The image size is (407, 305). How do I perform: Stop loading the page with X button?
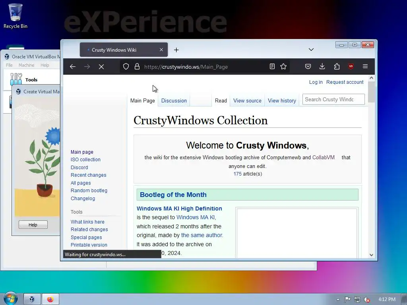point(101,67)
